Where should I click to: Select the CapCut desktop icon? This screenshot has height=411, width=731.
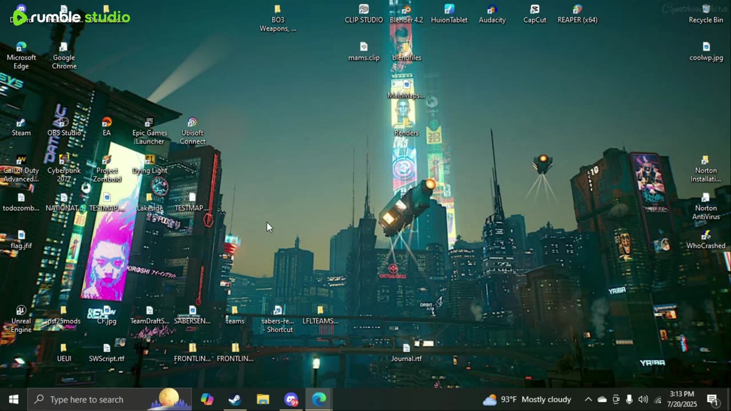click(x=535, y=14)
